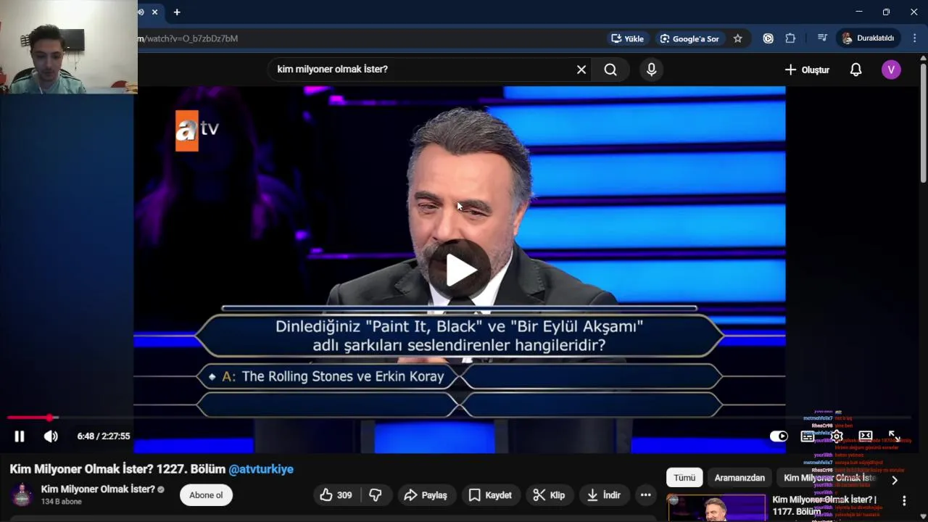The image size is (928, 522).
Task: Like the video with thumbs up
Action: click(336, 495)
